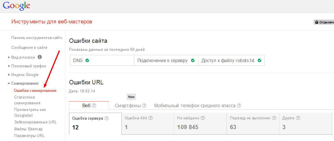Click the green checkmark beside robots.txt access
This screenshot has height=141, width=334.
tap(259, 60)
